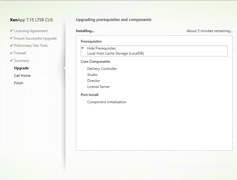Select Delivery Controller component row
Screen dimensions: 237x180
(x=102, y=69)
